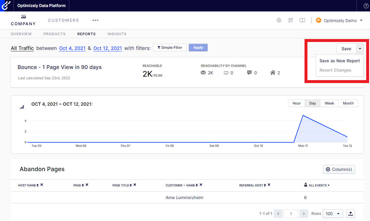The height and width of the screenshot is (221, 370).
Task: Click the home address channel icon
Action: 273,72
